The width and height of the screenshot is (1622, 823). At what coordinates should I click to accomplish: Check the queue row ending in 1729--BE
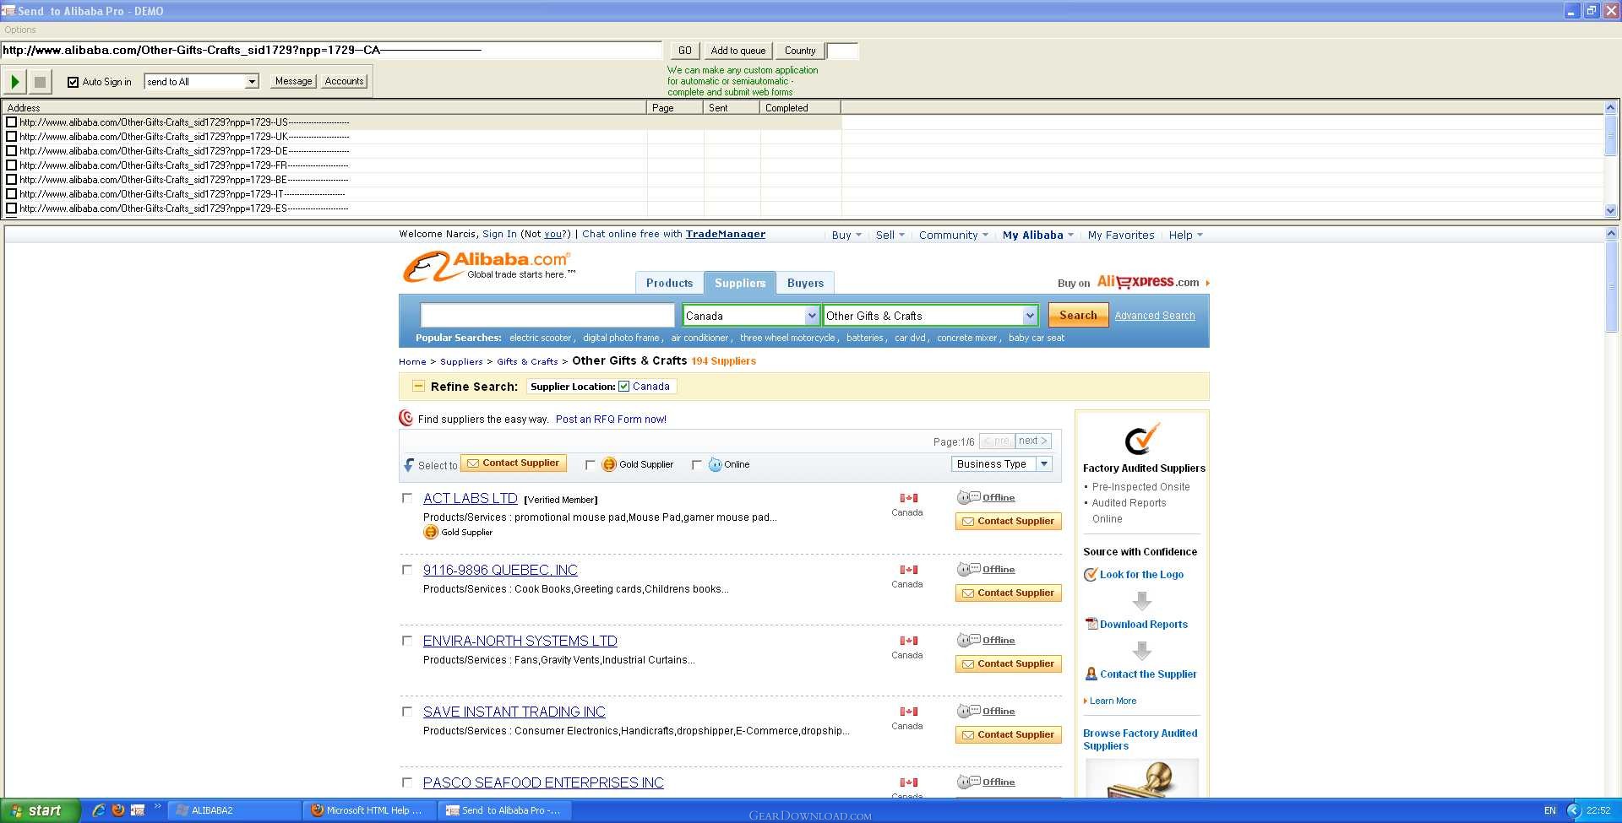(x=11, y=180)
